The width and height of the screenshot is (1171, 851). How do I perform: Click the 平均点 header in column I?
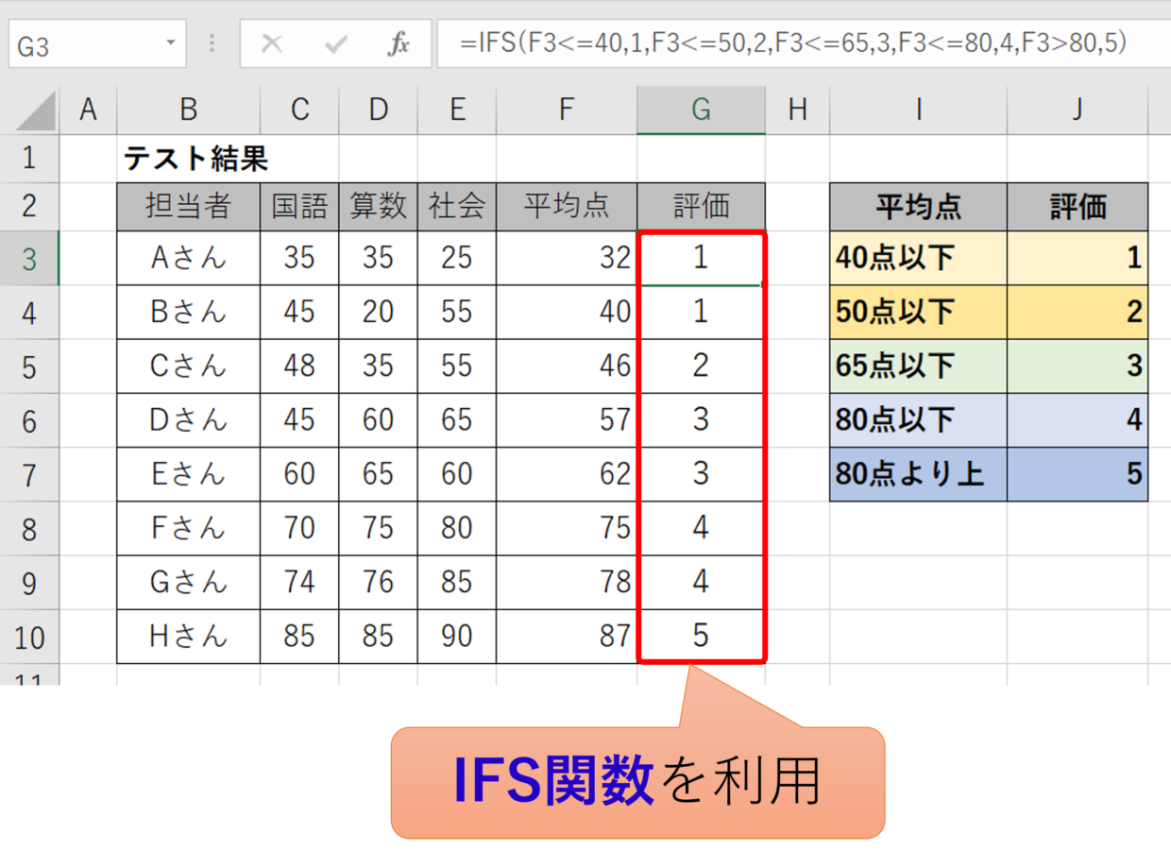(x=919, y=207)
